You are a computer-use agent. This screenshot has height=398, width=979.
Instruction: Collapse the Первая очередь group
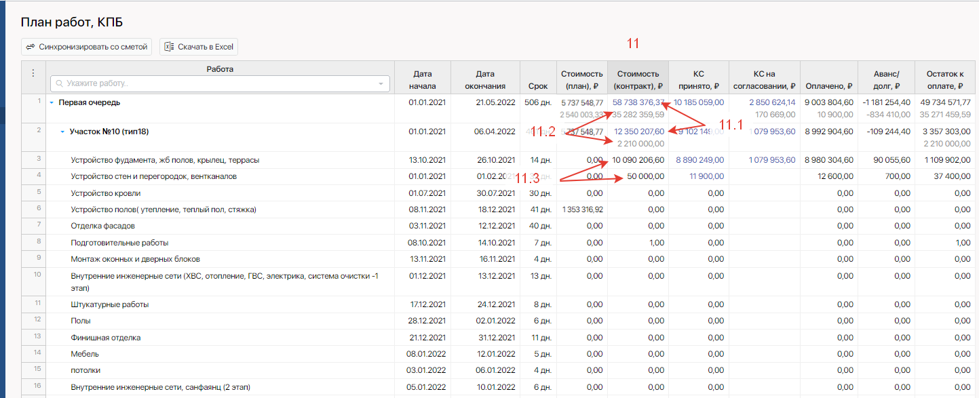tap(52, 103)
